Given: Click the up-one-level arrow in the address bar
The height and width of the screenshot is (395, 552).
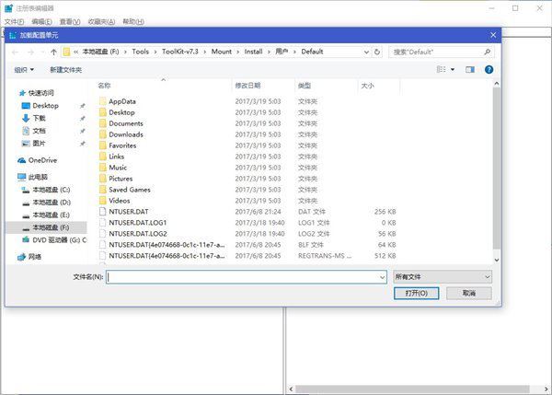Looking at the screenshot, I should (x=54, y=52).
